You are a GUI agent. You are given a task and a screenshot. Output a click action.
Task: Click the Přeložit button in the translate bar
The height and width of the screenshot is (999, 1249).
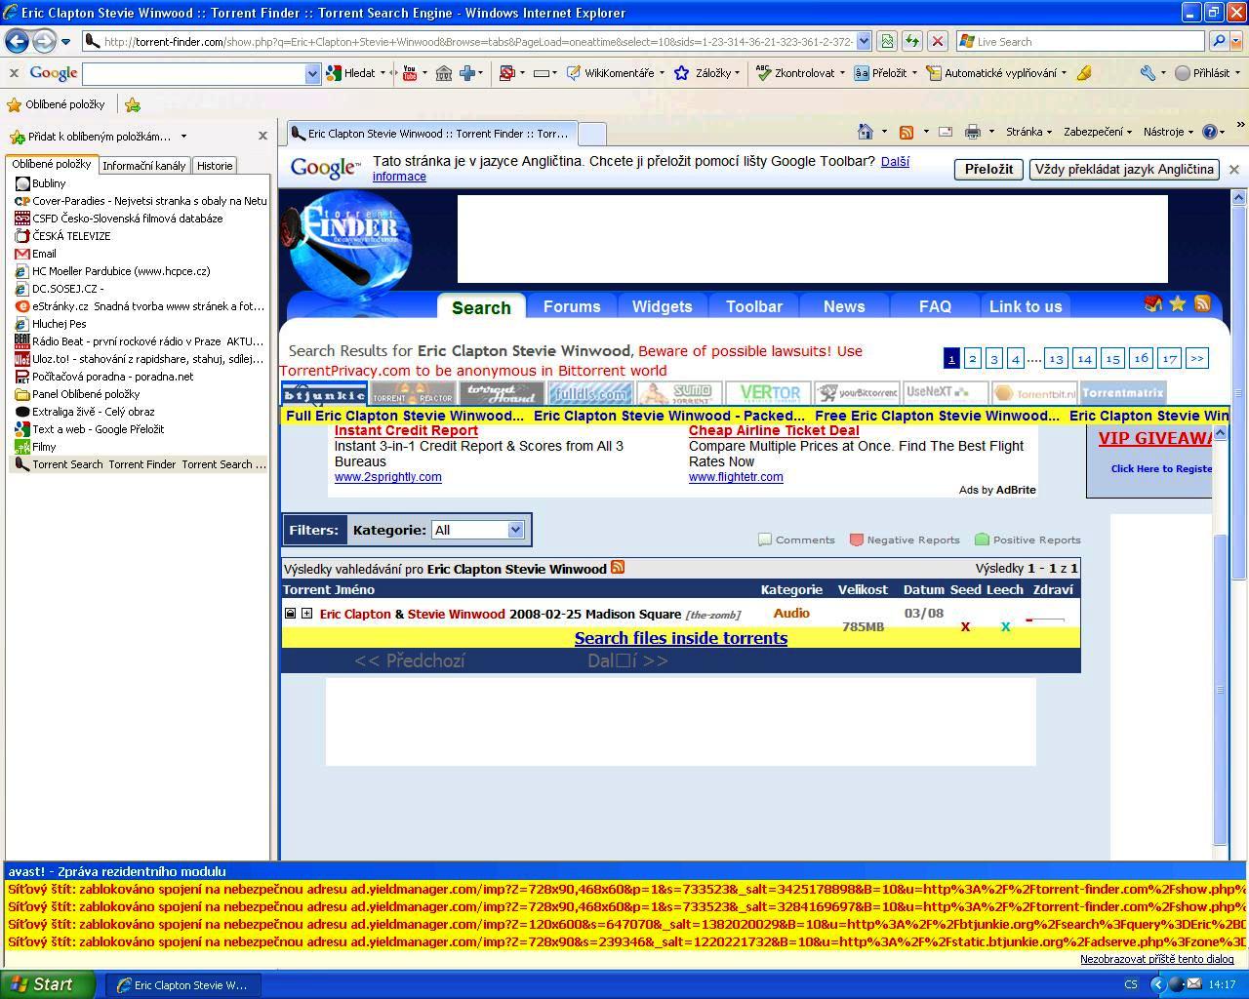pos(988,169)
